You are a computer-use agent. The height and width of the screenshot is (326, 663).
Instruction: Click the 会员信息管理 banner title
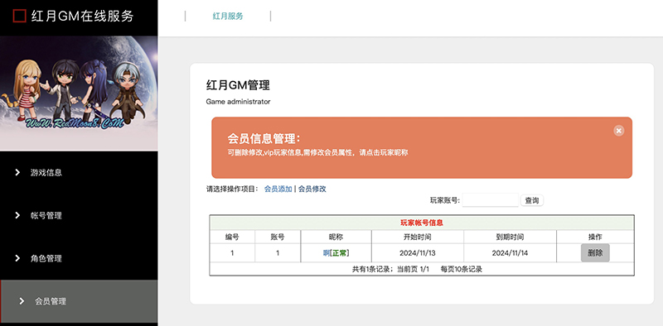[265, 139]
